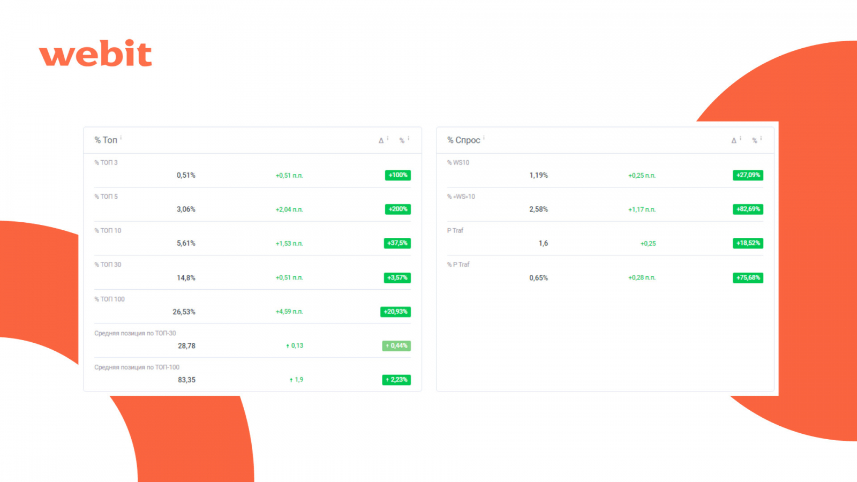857x482 pixels.
Task: Click the 0,51% value in the ТОП 3 row
Action: (186, 175)
